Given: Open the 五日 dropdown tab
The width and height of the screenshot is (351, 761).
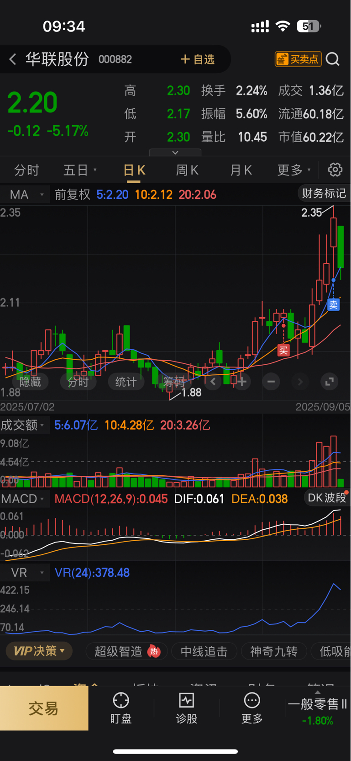Looking at the screenshot, I should click(80, 170).
